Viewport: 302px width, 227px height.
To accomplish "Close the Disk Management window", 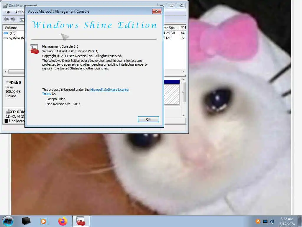I will coord(181,5).
